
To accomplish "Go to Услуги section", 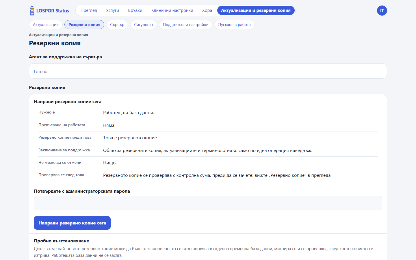I will click(112, 10).
